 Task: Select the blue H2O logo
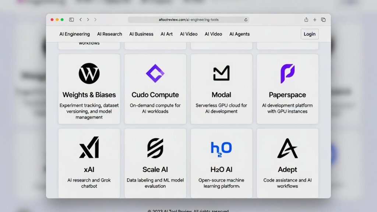221,149
